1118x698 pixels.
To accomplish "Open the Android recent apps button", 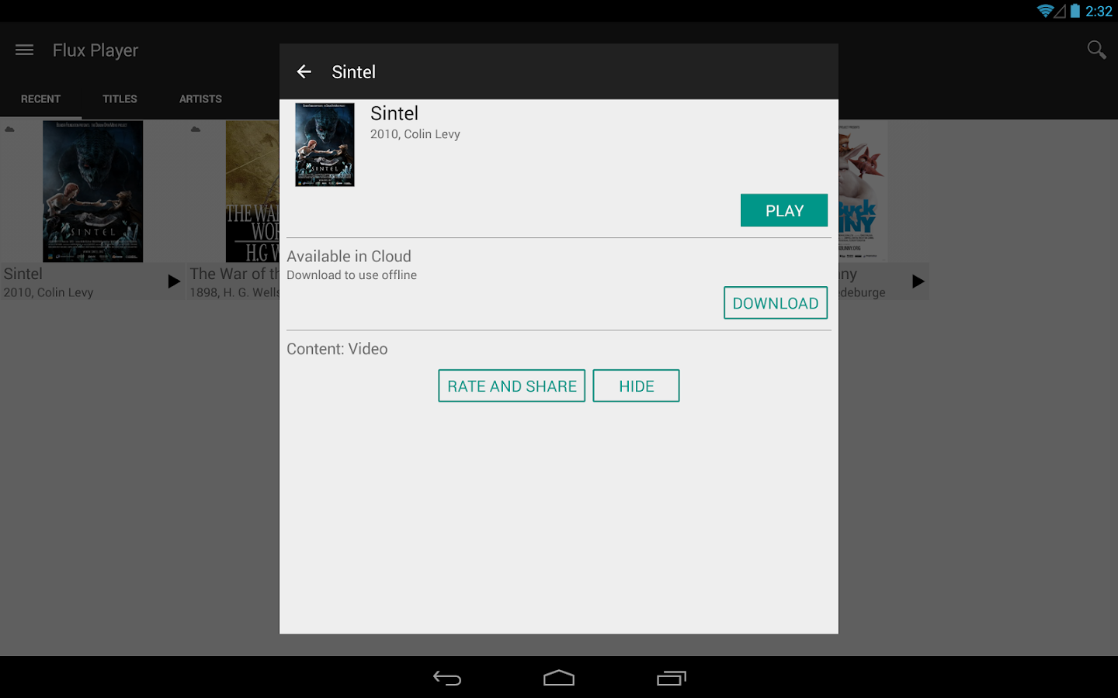I will click(672, 679).
